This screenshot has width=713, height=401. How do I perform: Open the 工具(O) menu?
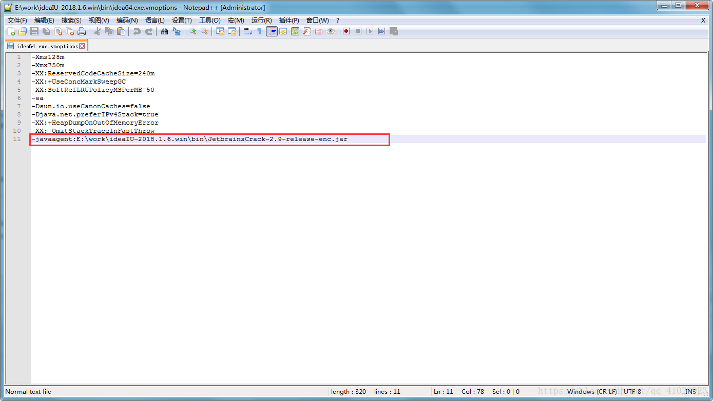[209, 21]
